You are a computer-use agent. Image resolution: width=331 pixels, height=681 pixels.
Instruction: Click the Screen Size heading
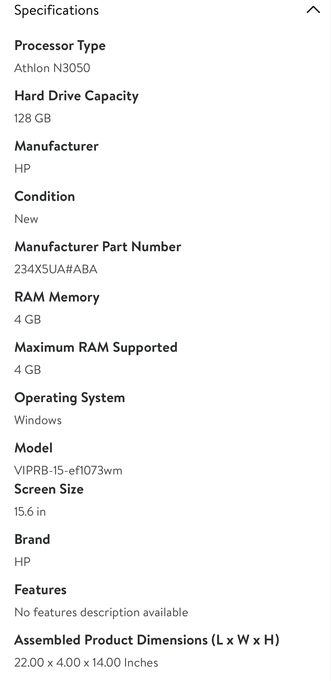(x=49, y=489)
